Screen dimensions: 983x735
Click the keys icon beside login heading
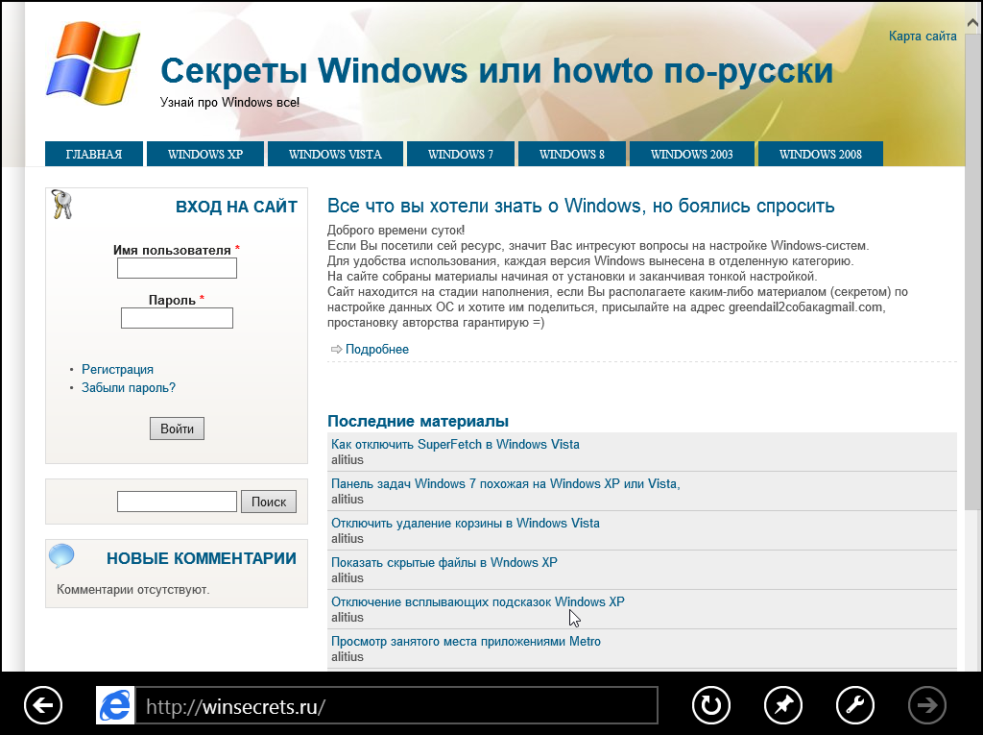(x=62, y=205)
